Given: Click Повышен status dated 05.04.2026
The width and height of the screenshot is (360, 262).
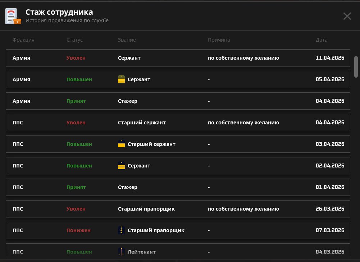Looking at the screenshot, I should click(79, 79).
